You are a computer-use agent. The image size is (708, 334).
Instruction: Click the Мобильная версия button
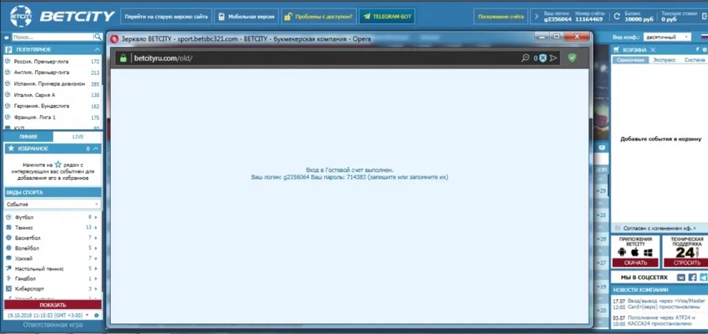pyautogui.click(x=246, y=16)
